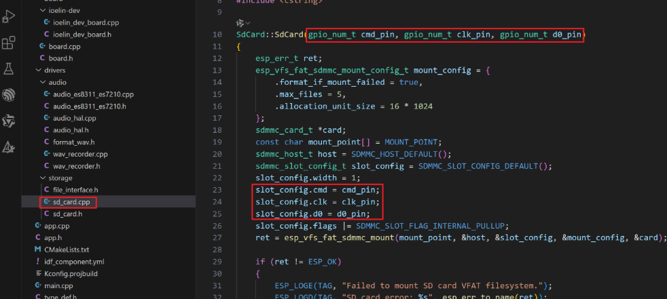Screen dimensions: 667x299
Task: Open idf_component.yml file
Action: click(74, 262)
